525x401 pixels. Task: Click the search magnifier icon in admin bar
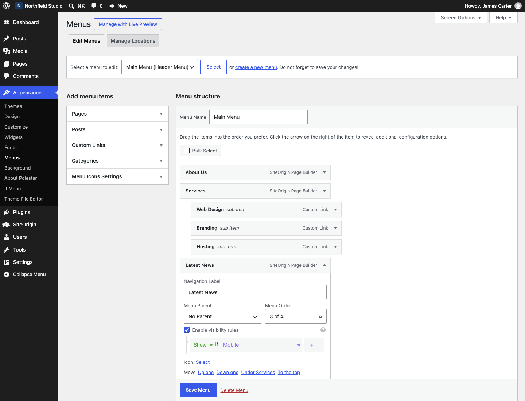click(x=71, y=6)
